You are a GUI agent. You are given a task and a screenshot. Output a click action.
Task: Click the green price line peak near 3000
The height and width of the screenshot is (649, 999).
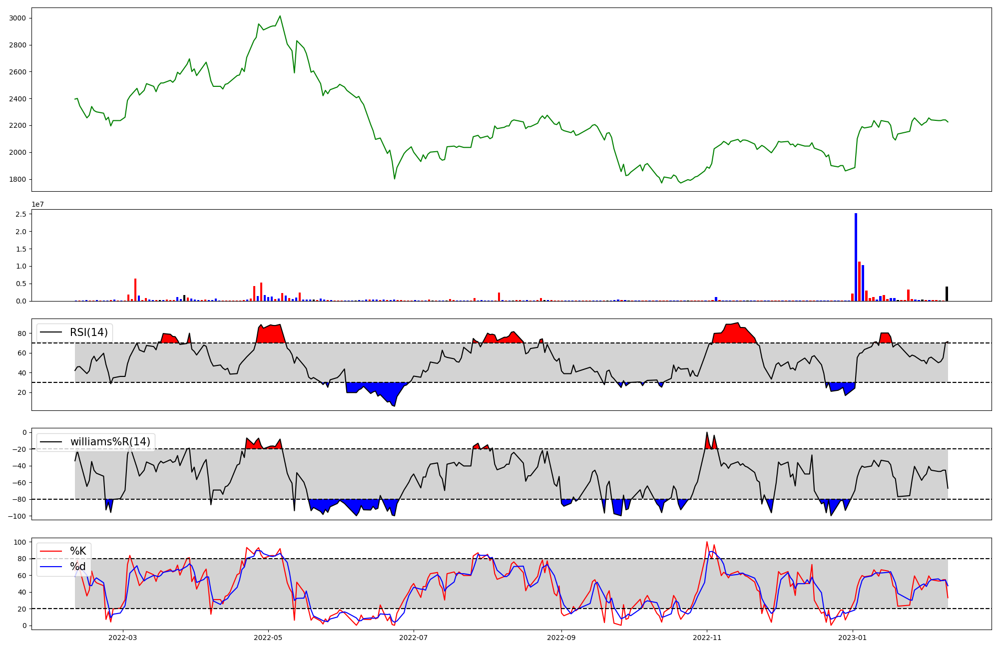(x=280, y=16)
